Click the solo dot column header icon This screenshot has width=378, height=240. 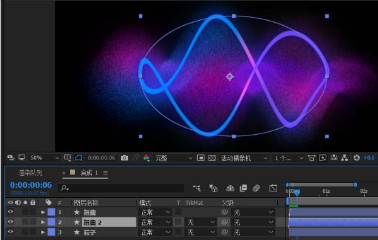[25, 202]
